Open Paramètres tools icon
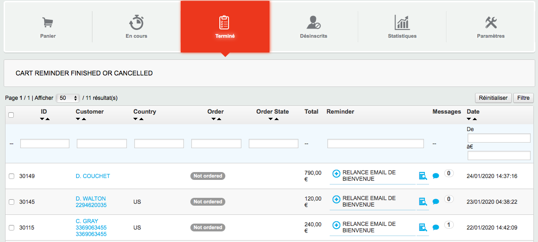The height and width of the screenshot is (242, 538). 491,23
